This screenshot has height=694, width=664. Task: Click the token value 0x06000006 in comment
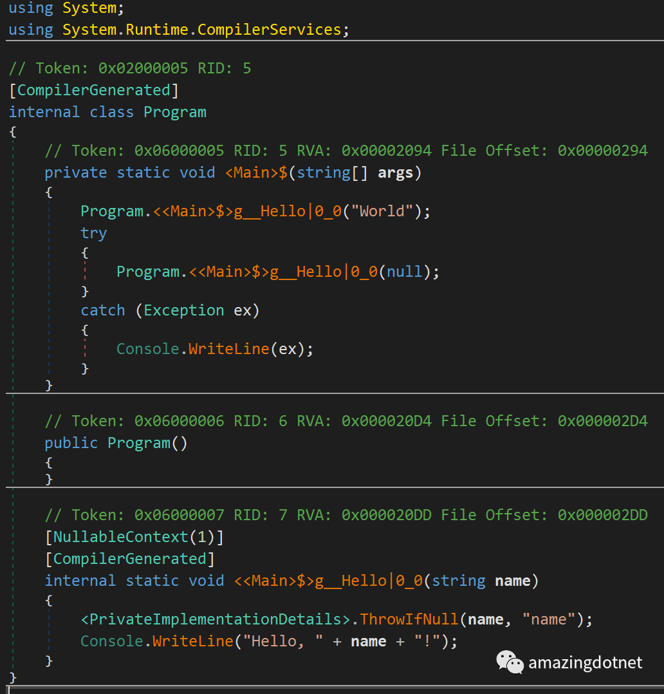pyautogui.click(x=179, y=421)
